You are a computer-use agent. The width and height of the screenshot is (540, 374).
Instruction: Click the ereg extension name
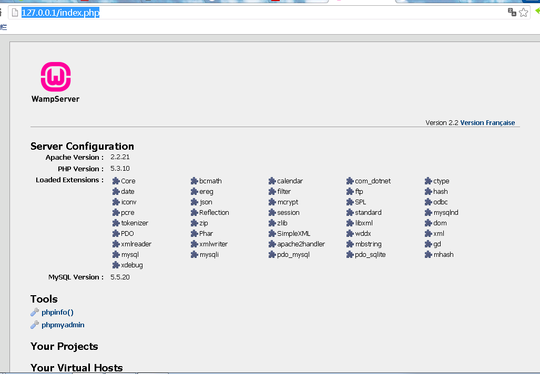(x=206, y=192)
